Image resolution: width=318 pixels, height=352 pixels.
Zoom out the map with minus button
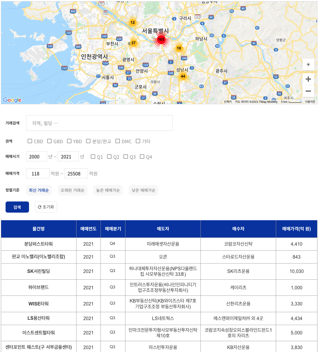pos(308,91)
